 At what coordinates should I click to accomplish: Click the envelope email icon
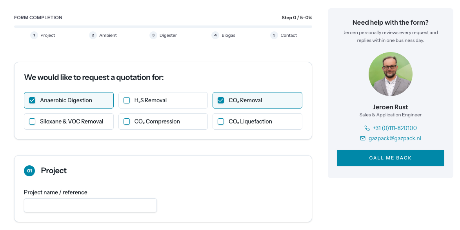tap(363, 138)
